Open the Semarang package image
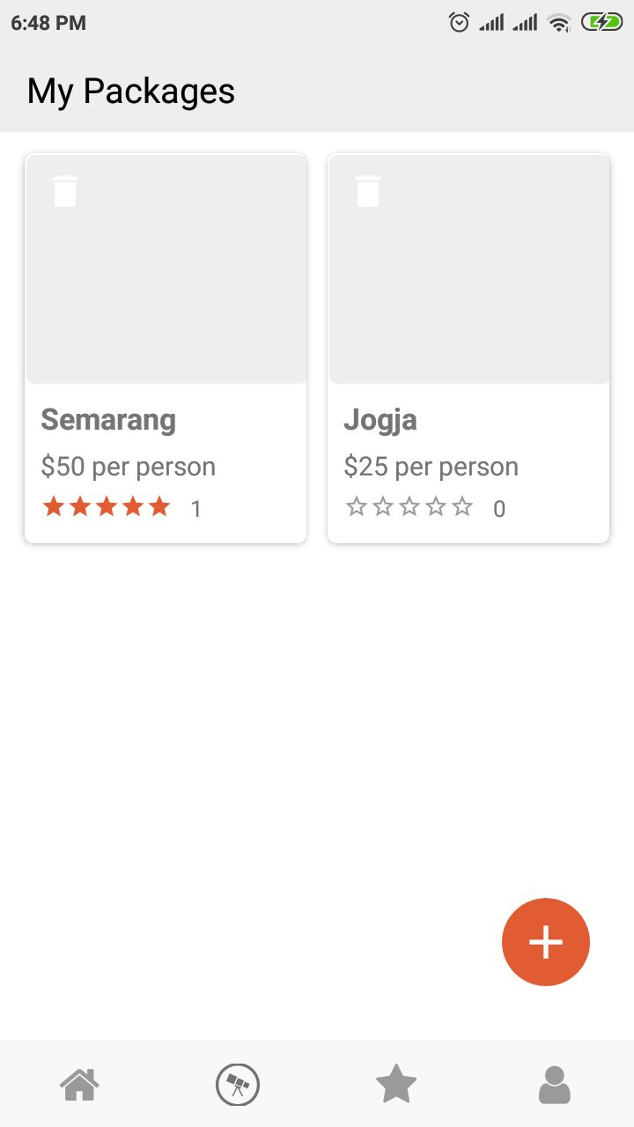The image size is (634, 1127). click(x=166, y=282)
